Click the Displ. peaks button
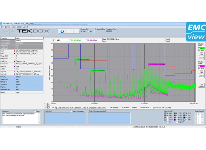 point(93,108)
